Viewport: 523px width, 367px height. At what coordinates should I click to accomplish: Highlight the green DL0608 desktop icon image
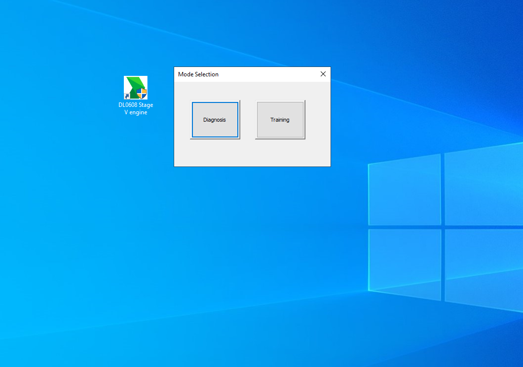[x=135, y=87]
